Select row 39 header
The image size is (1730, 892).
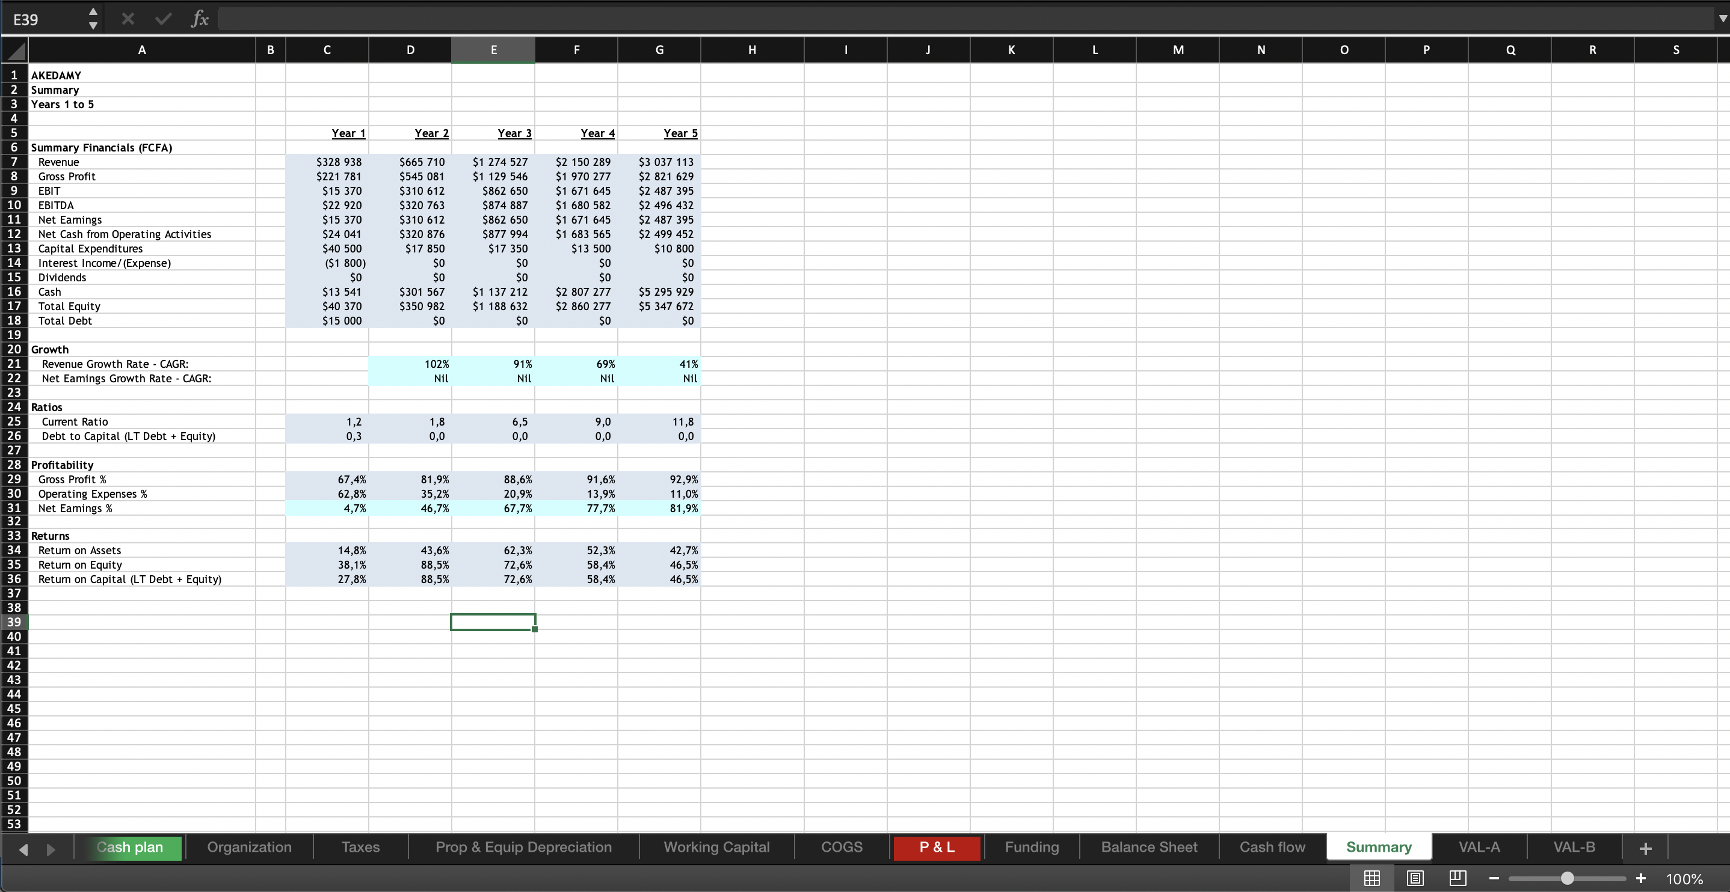(x=14, y=622)
